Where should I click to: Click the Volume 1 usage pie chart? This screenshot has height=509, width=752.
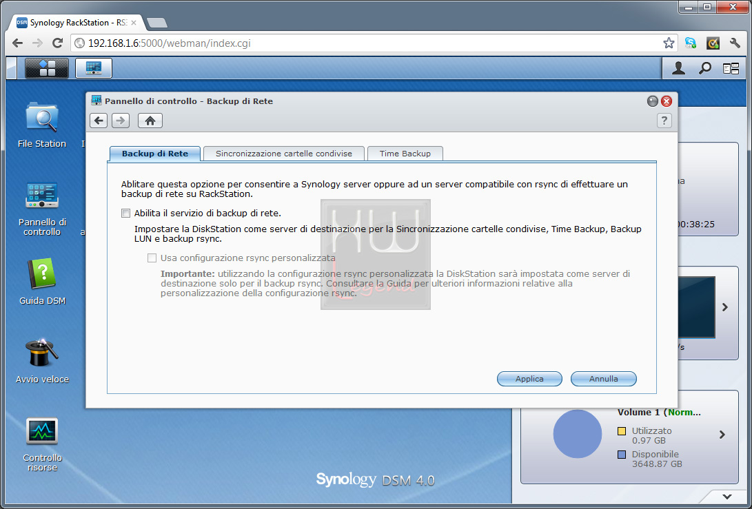(x=578, y=434)
